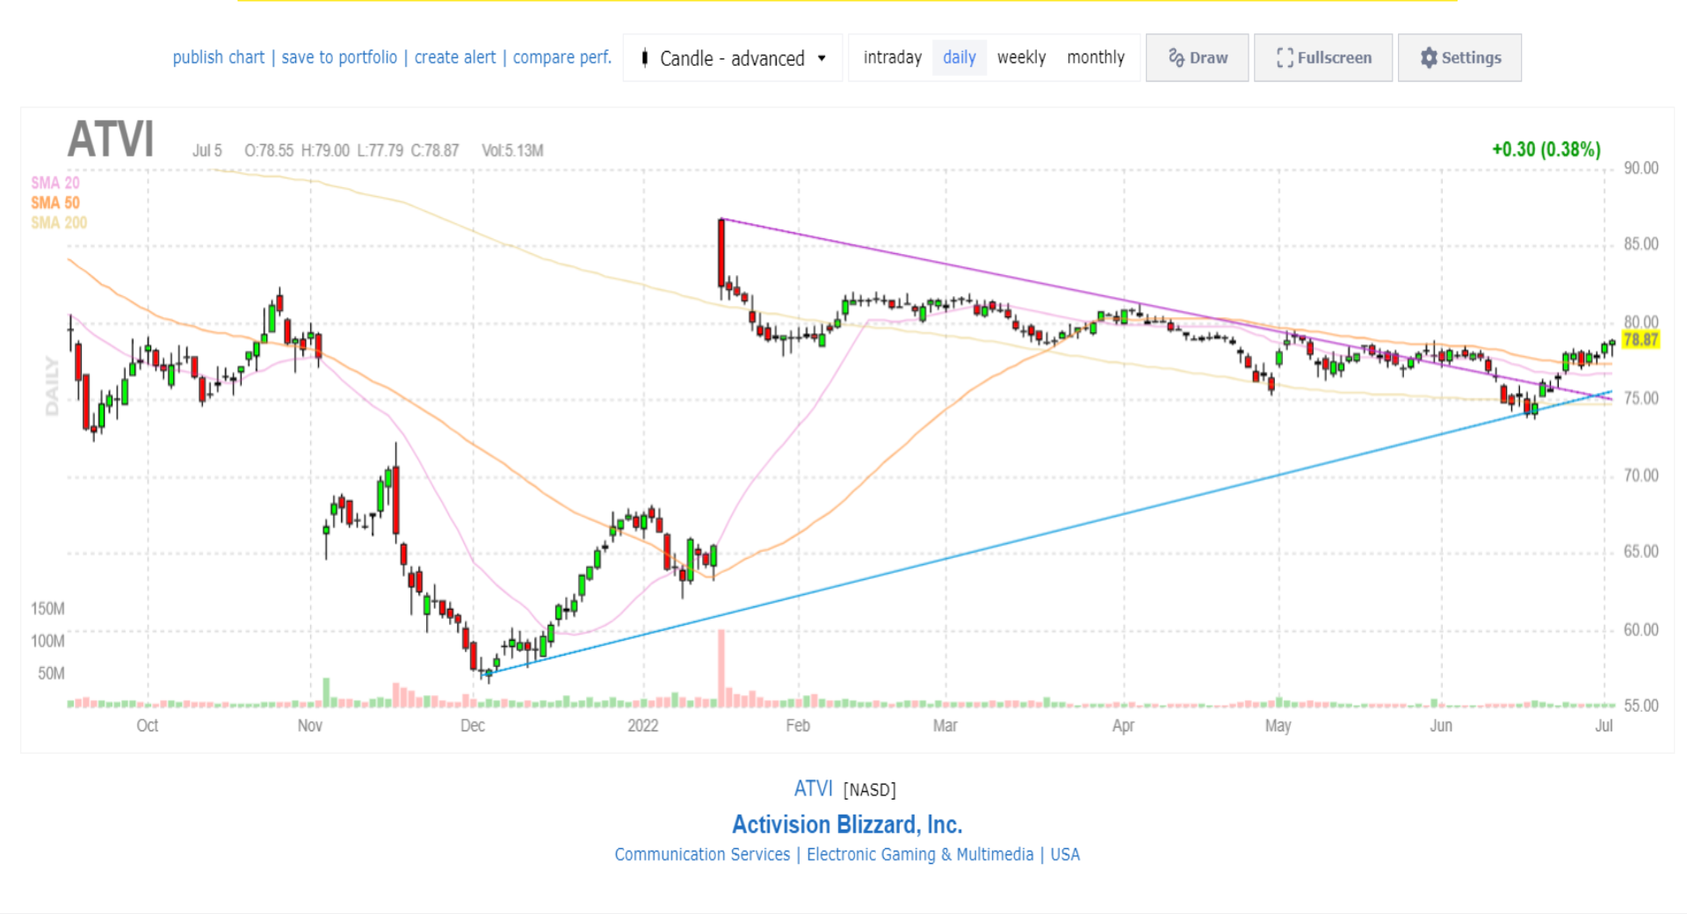Click the May label on the date axis
Viewport: 1687px width, 914px height.
[x=1278, y=726]
